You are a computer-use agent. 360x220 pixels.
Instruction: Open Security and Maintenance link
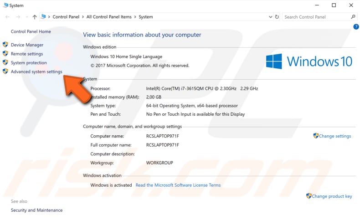[x=37, y=210]
